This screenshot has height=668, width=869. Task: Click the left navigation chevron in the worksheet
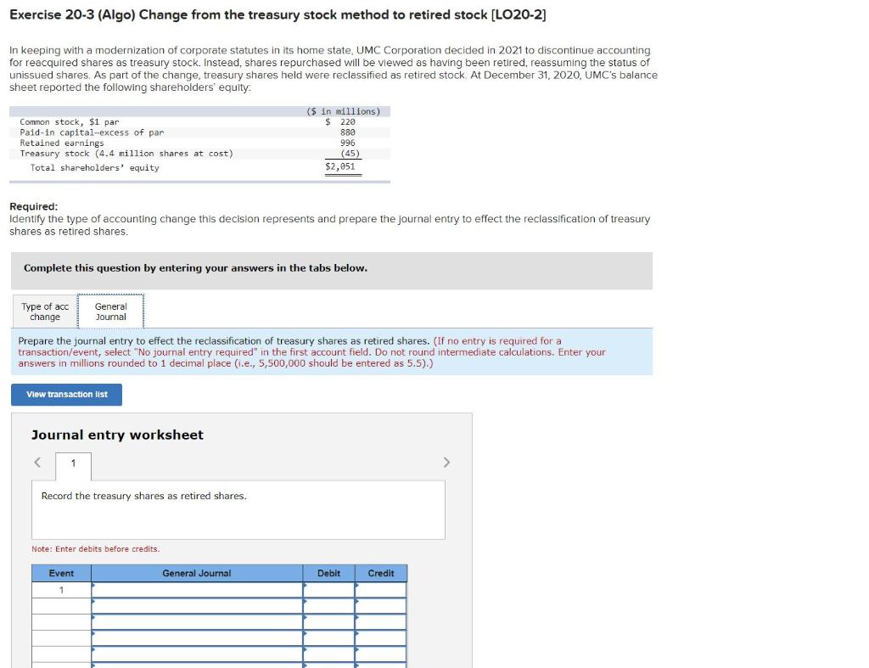[39, 463]
